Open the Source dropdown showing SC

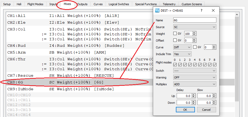click(195, 27)
